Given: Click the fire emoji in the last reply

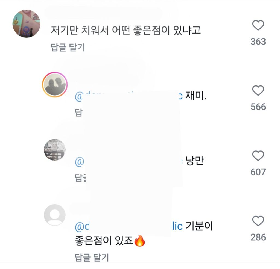Looking at the screenshot, I should (x=140, y=241).
